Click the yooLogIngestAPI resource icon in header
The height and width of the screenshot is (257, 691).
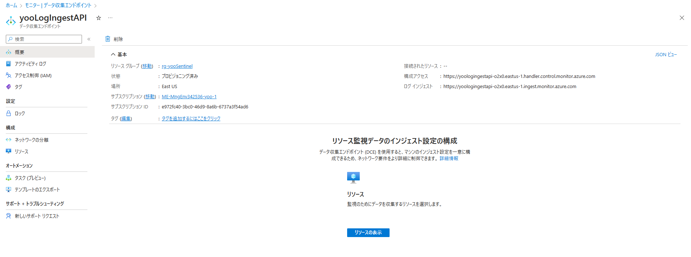pyautogui.click(x=11, y=21)
